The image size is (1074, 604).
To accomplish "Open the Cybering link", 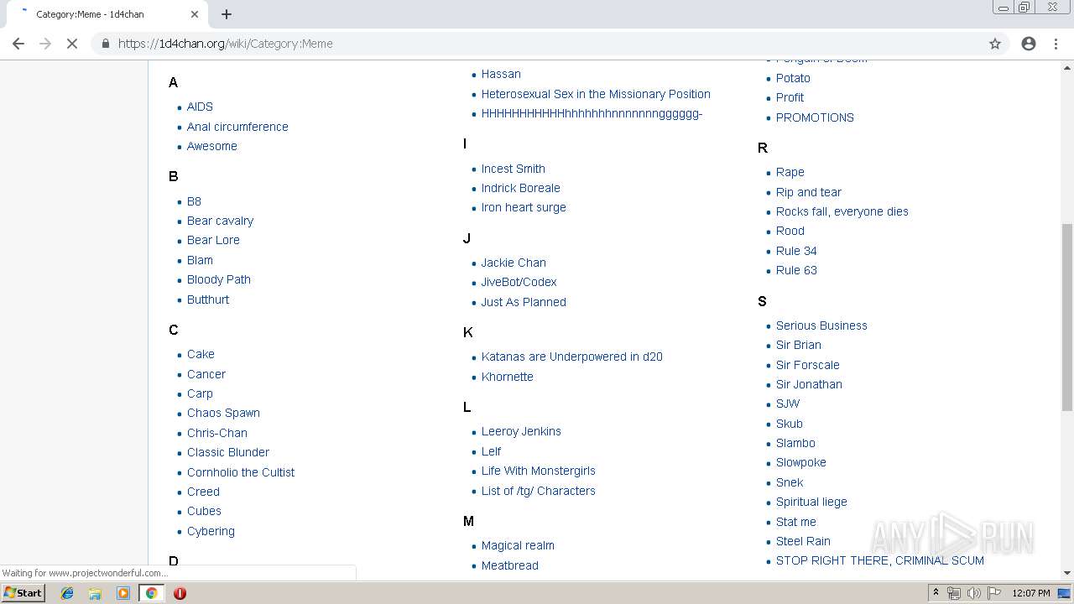I will [x=211, y=531].
